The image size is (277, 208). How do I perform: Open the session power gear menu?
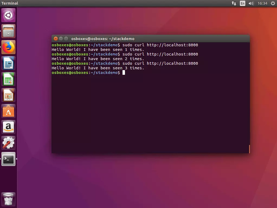[273, 3]
